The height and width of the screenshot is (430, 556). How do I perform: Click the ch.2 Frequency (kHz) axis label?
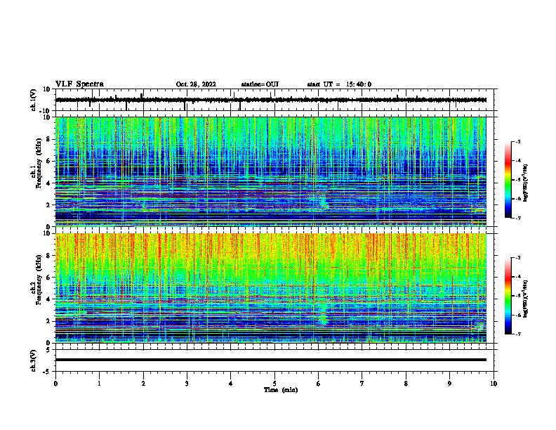pos(37,279)
